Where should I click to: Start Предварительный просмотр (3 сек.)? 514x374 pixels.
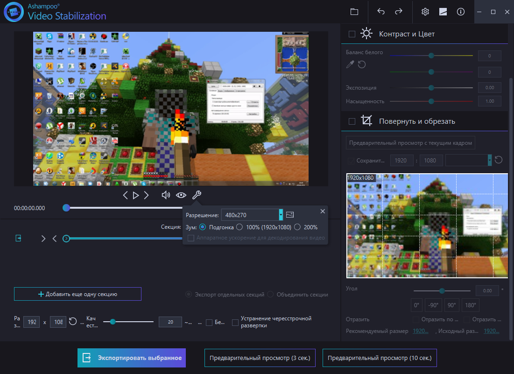tap(260, 358)
